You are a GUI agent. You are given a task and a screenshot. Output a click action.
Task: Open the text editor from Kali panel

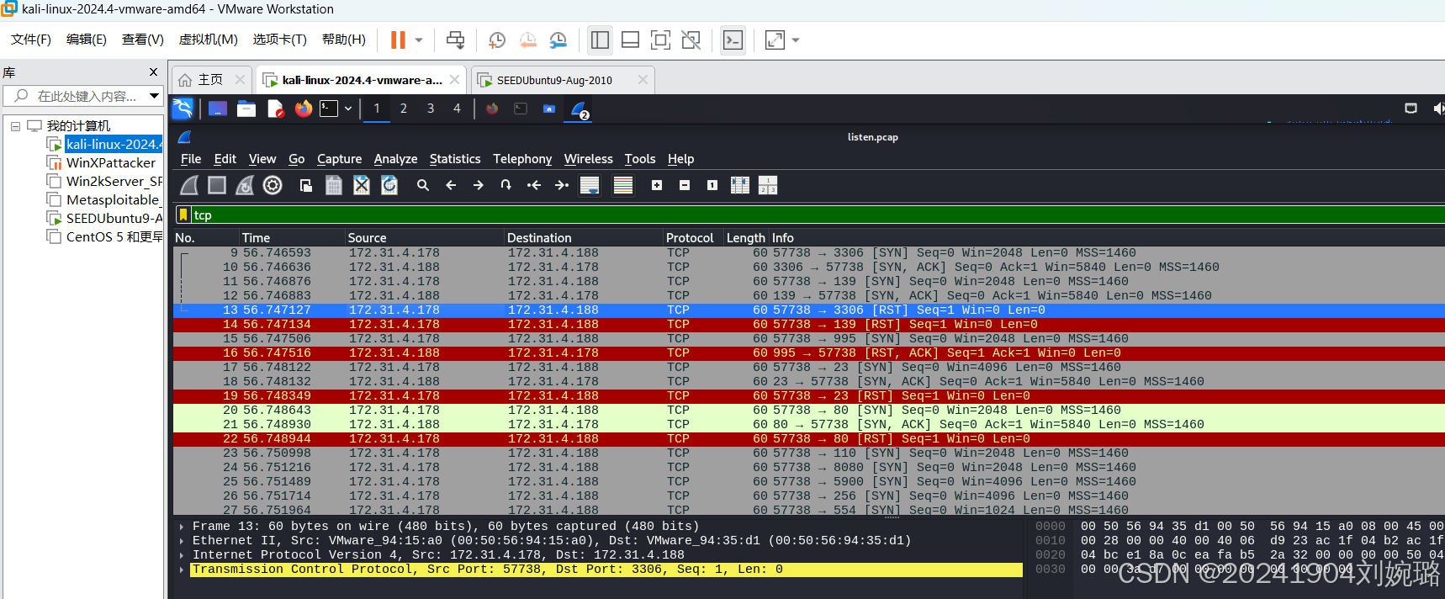click(275, 109)
